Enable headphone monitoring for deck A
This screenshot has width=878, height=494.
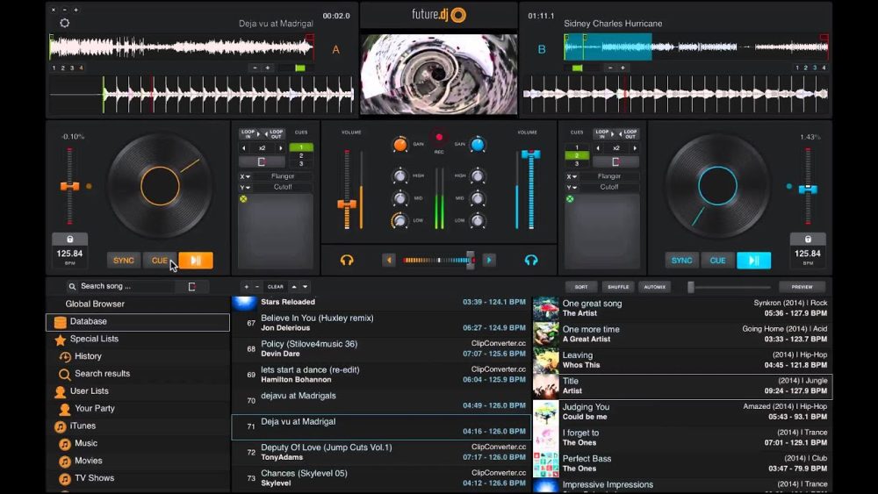[347, 260]
